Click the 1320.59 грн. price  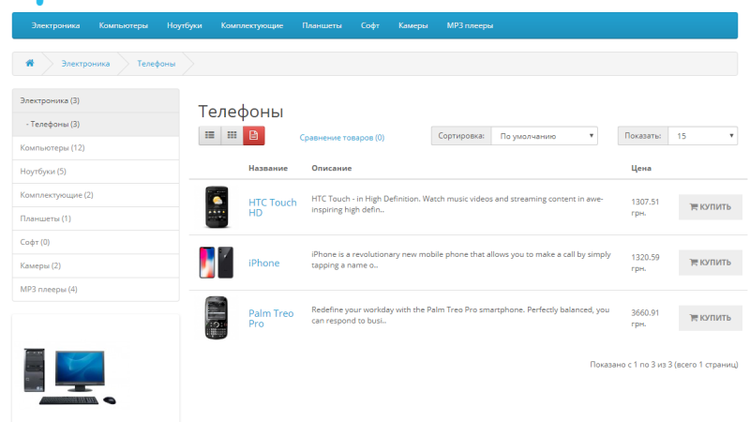pyautogui.click(x=645, y=263)
